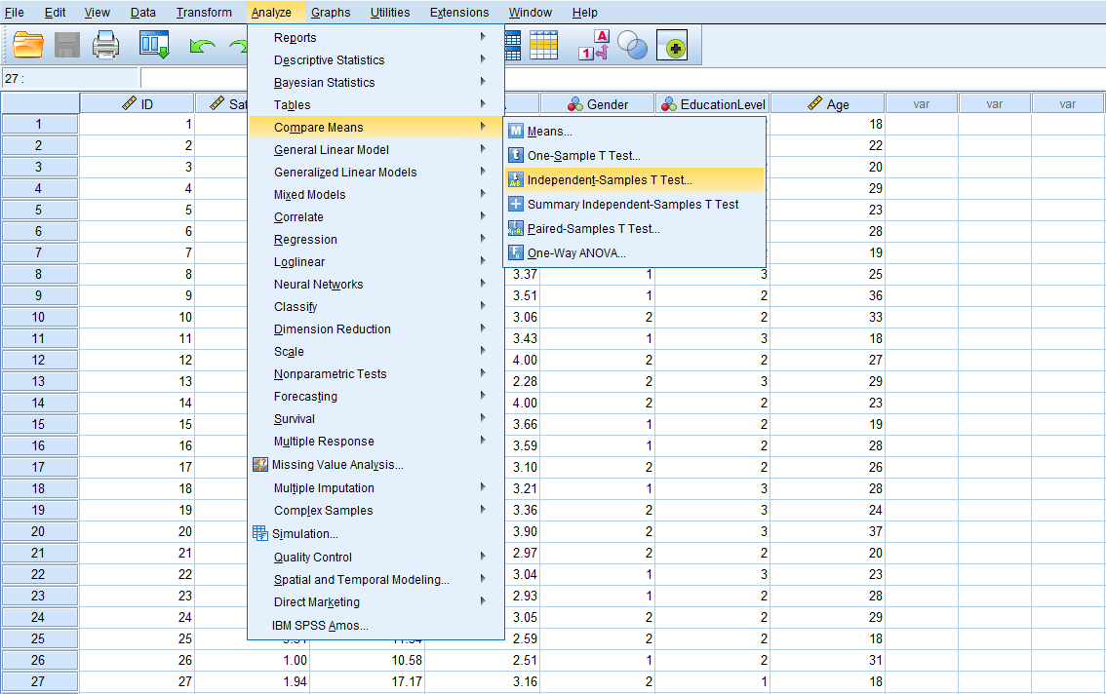Click the green plus toolbar icon

pos(672,46)
